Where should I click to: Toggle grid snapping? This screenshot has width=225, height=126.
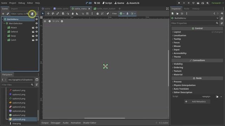[x=88, y=14]
